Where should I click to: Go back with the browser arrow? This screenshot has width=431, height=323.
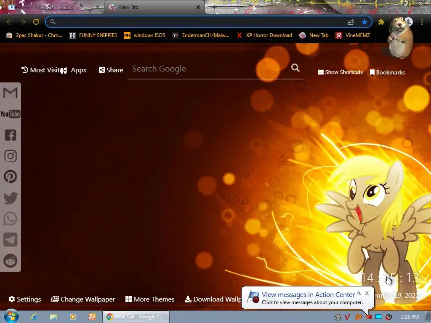point(9,22)
